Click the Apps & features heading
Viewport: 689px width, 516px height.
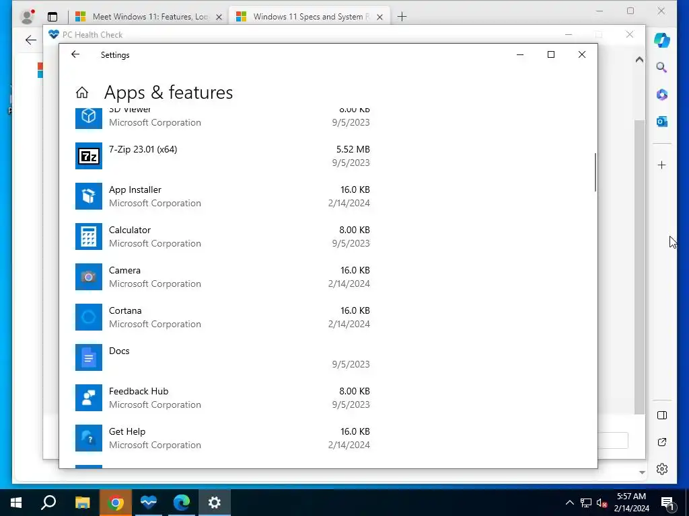click(168, 93)
